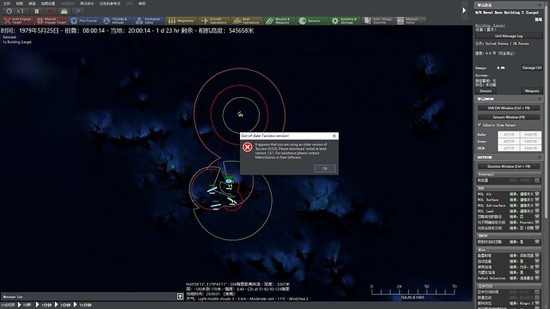Click the red record button
Viewport: 550px width, 309px height.
(50, 11)
